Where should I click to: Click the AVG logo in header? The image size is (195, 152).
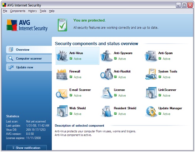[x=27, y=25]
